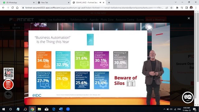Open Microsoft Word from the taskbar
This screenshot has height=112, width=199.
coord(61,109)
